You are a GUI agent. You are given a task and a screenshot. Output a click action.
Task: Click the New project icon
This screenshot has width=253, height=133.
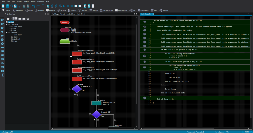(x=3, y=6)
